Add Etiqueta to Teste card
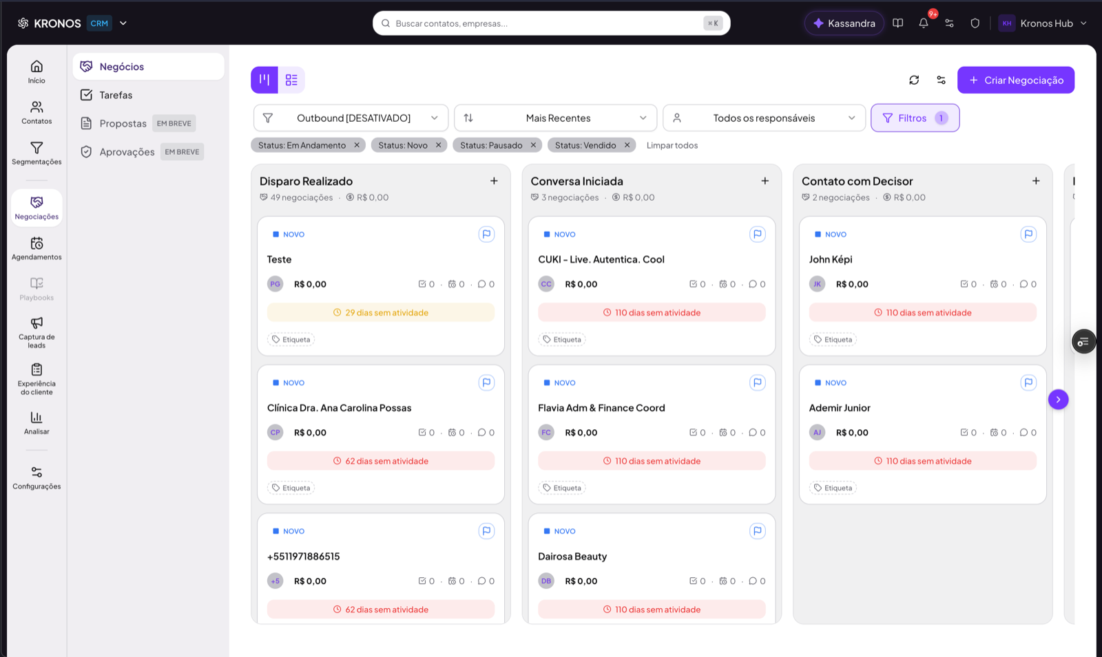This screenshot has width=1102, height=657. (x=291, y=339)
